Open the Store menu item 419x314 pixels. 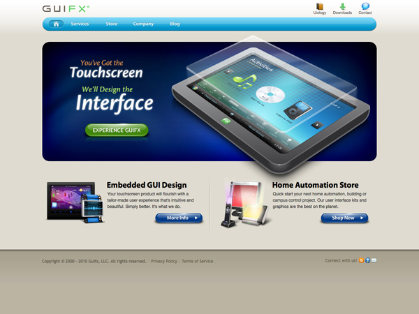[112, 24]
